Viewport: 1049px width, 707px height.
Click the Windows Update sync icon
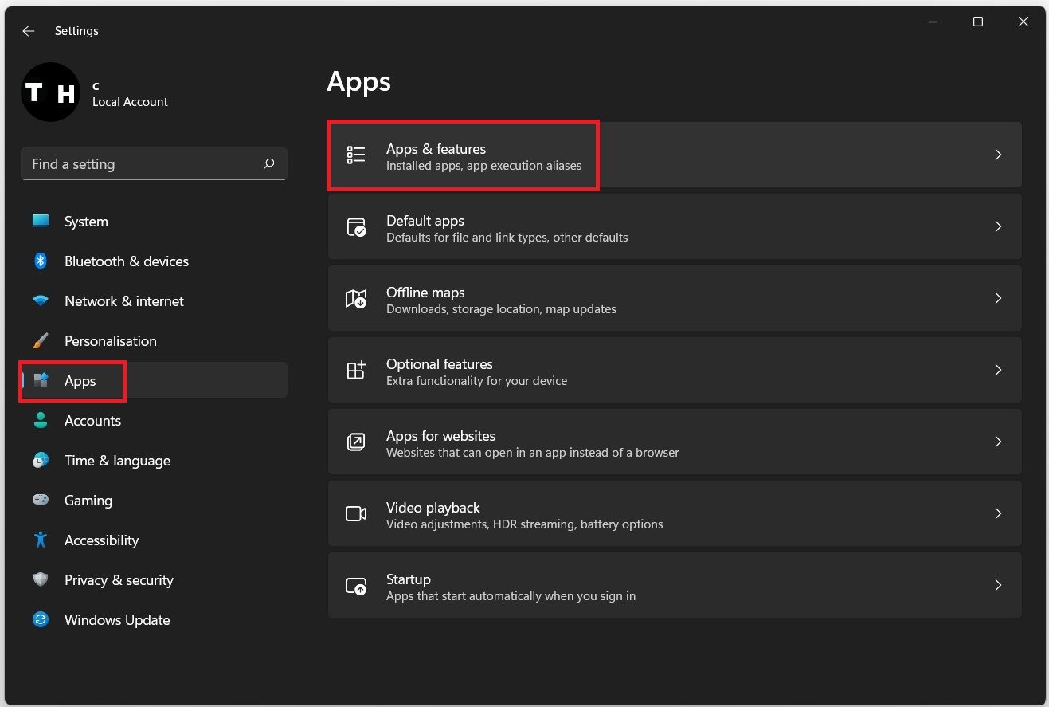tap(41, 619)
